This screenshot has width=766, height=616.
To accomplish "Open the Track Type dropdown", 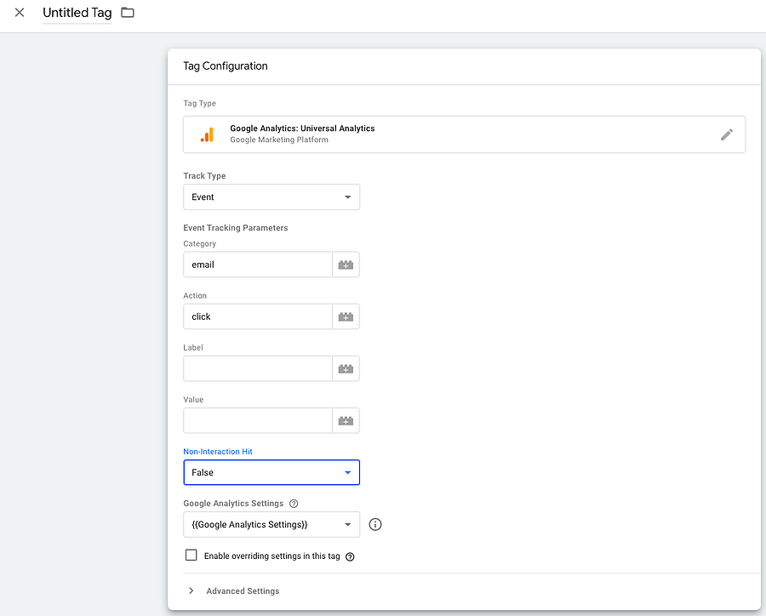I will [272, 197].
